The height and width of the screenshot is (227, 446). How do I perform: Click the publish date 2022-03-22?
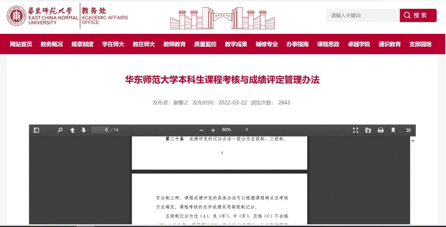(233, 103)
